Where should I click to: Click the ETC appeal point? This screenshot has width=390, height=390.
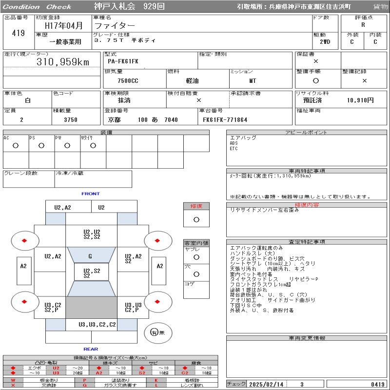[x=234, y=149]
